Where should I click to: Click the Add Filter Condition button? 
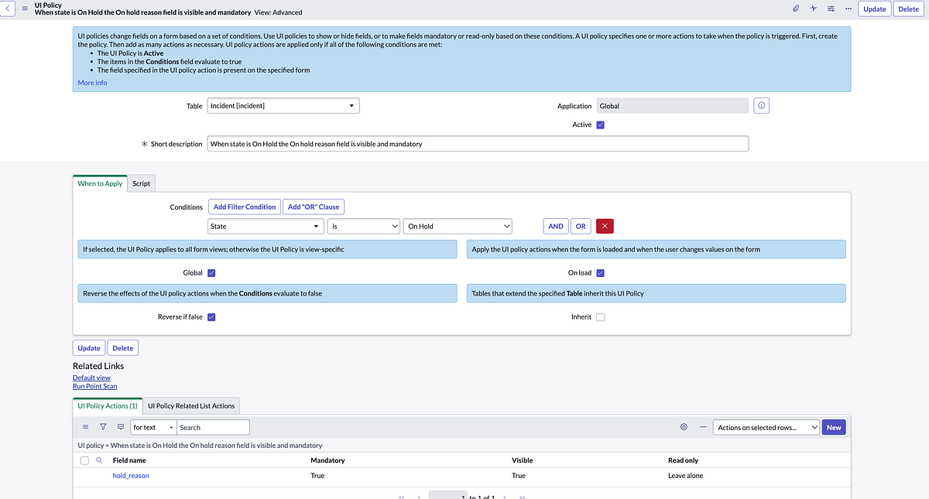click(244, 207)
